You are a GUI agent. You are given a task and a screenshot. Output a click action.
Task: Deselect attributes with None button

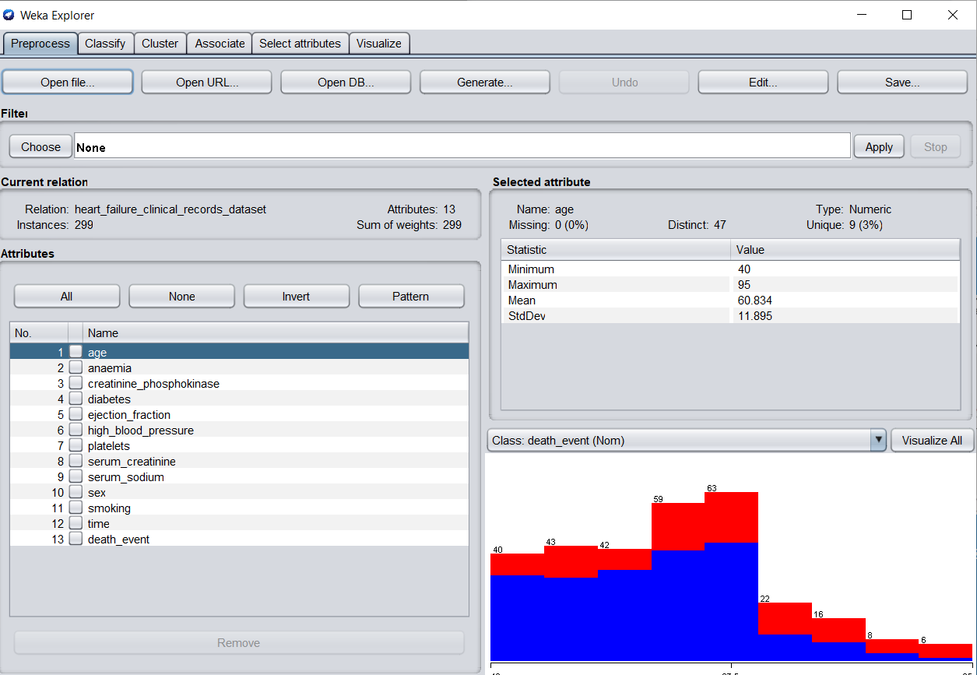[181, 296]
